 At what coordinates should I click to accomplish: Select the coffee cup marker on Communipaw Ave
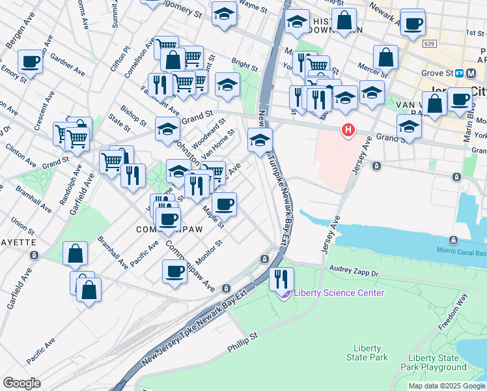point(174,274)
